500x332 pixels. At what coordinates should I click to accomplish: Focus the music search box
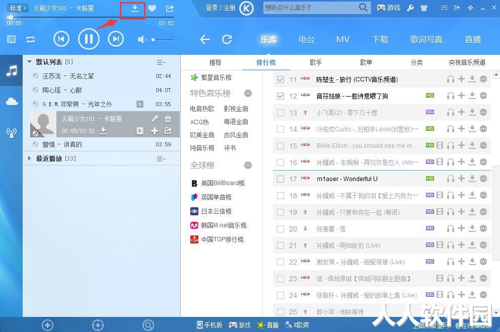click(310, 8)
